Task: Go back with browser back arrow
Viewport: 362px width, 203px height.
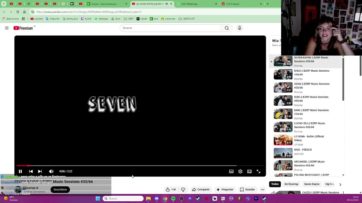Action: coord(4,12)
